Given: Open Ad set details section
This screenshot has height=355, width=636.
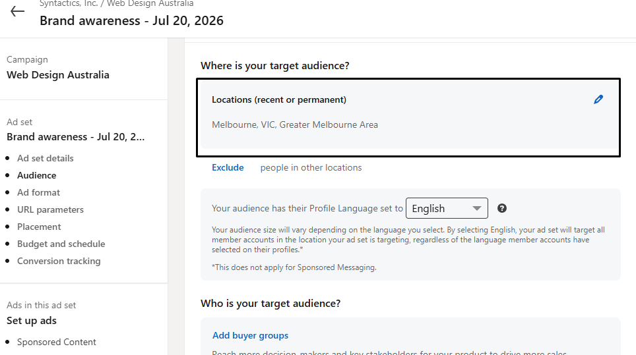Looking at the screenshot, I should point(45,158).
